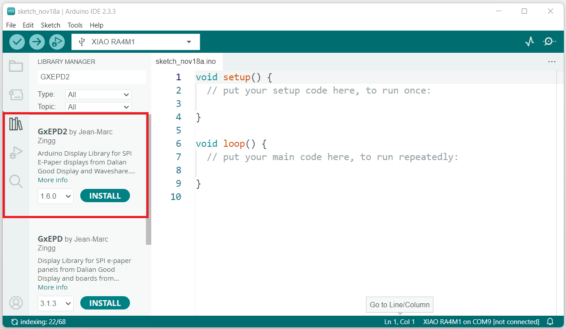566x329 pixels.
Task: Click the main code comment on line 7
Action: (333, 157)
